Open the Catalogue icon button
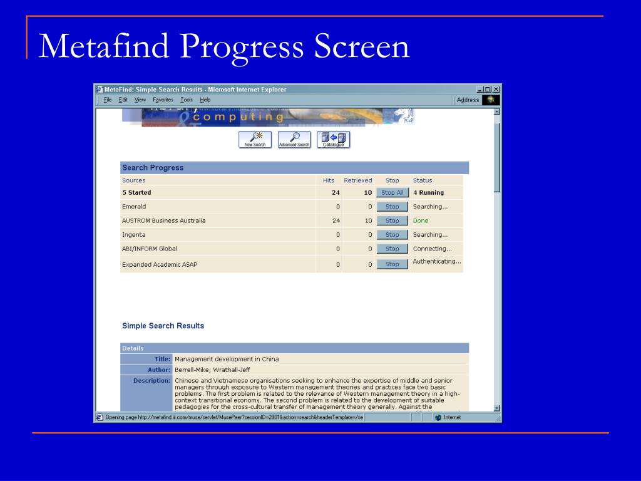This screenshot has width=641, height=481. click(x=334, y=140)
